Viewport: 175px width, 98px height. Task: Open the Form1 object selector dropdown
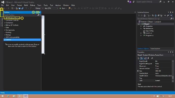(173, 55)
